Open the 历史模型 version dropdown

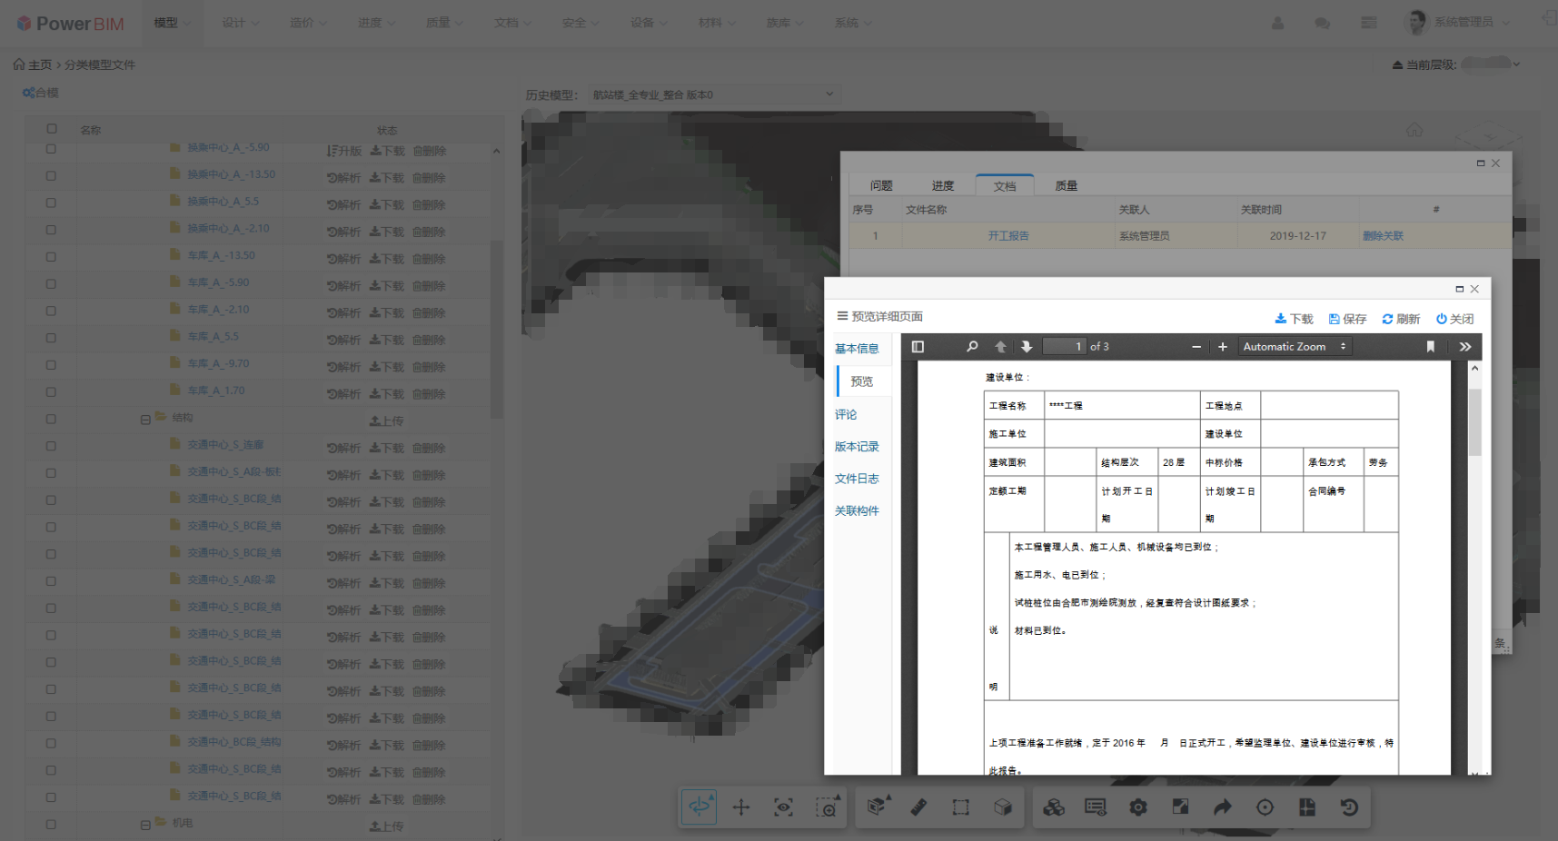(712, 94)
